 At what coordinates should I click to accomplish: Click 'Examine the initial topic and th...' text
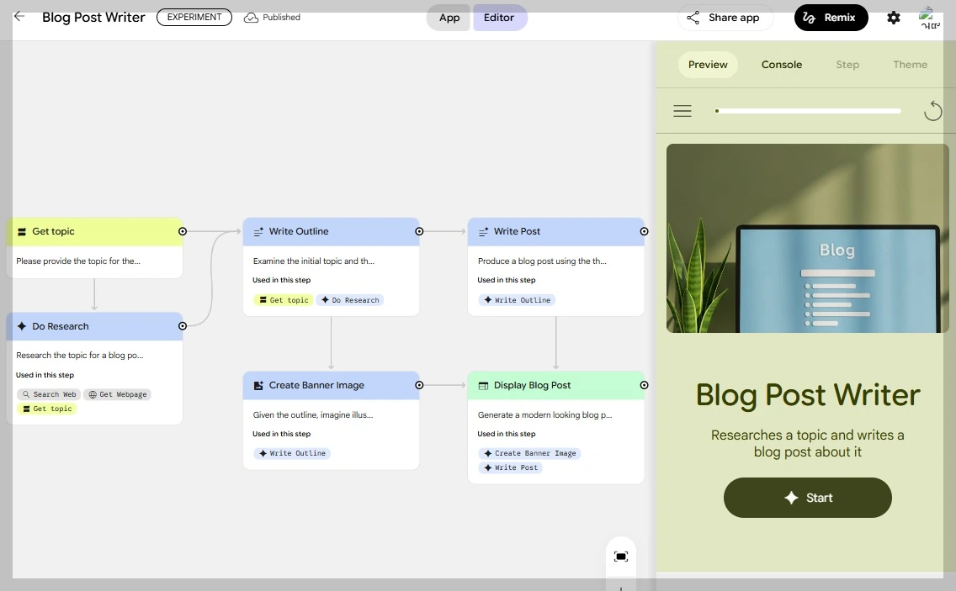tap(313, 261)
